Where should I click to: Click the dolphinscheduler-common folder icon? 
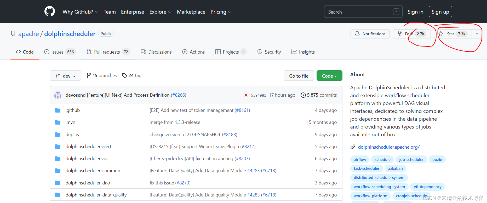[58, 171]
